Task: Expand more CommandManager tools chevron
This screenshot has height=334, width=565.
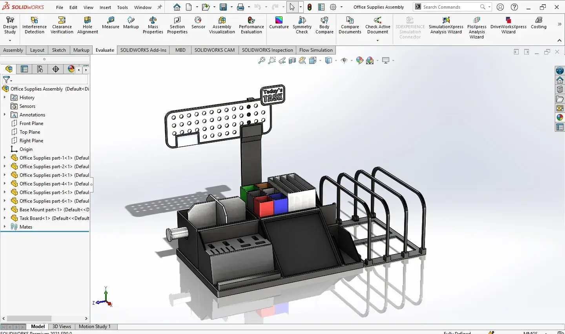Action: (x=560, y=24)
